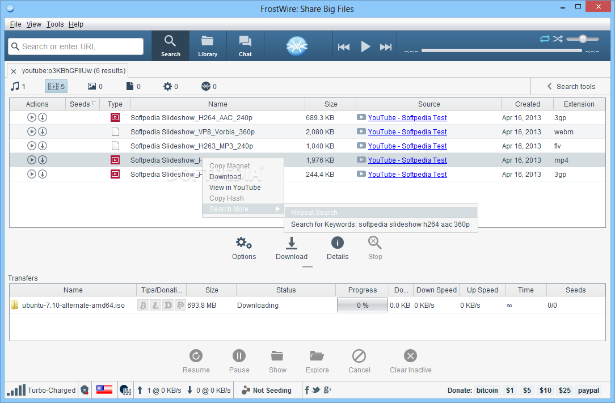
Task: Click the Not Seeding status indicator
Action: (267, 390)
